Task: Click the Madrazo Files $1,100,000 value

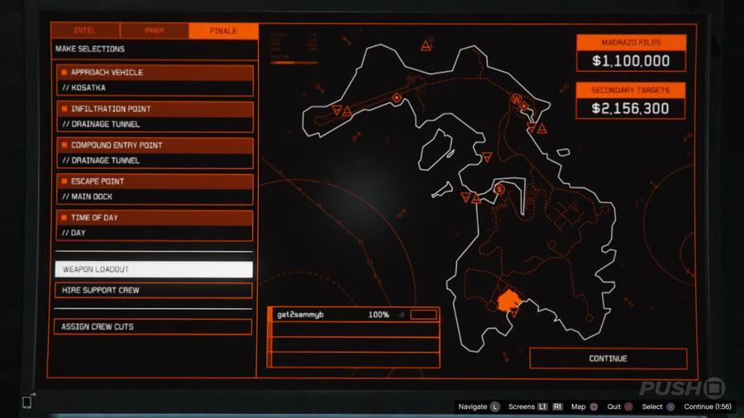Action: pos(631,60)
